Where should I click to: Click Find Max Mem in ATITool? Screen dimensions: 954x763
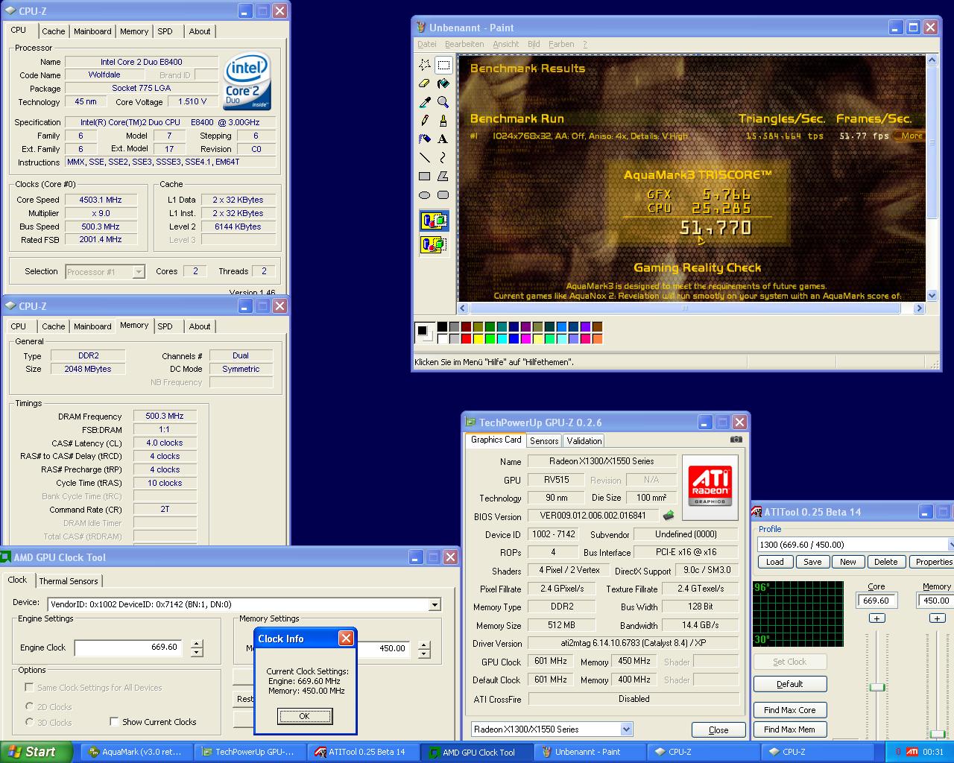click(789, 729)
